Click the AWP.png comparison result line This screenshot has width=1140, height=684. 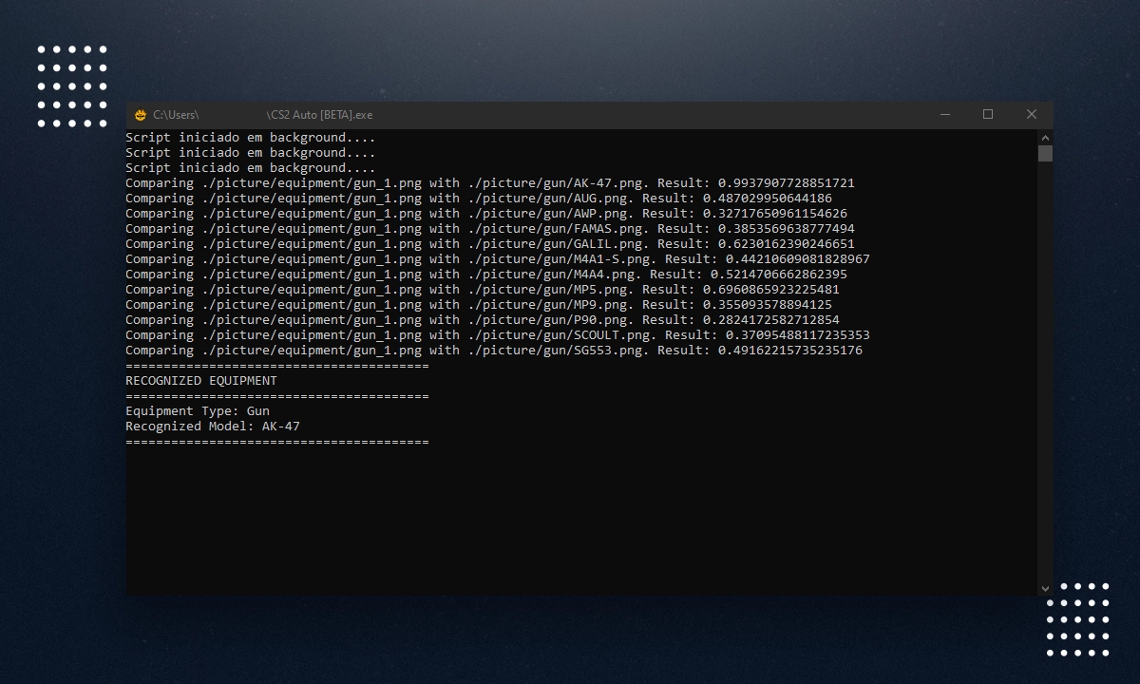tap(486, 214)
